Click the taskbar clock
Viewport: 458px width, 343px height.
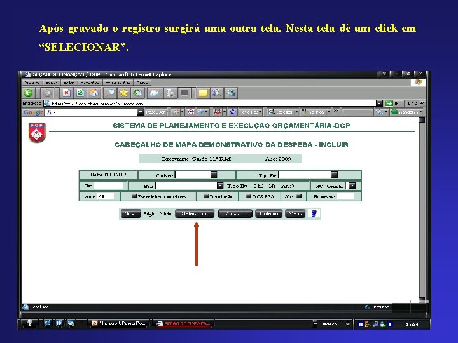tap(412, 324)
